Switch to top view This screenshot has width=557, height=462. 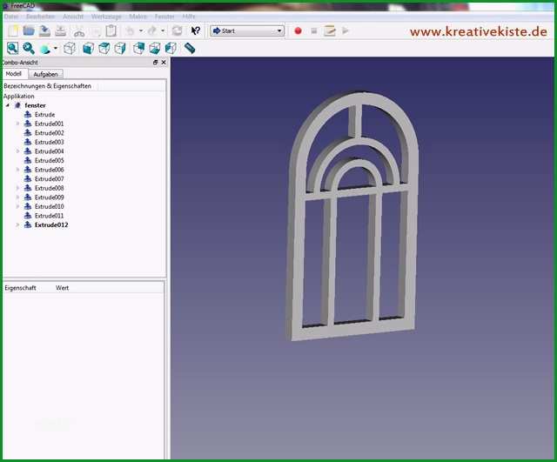[104, 49]
